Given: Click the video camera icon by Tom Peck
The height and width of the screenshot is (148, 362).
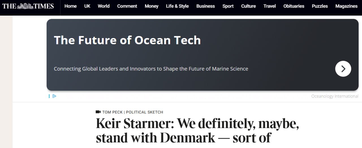Looking at the screenshot, I should [x=98, y=112].
